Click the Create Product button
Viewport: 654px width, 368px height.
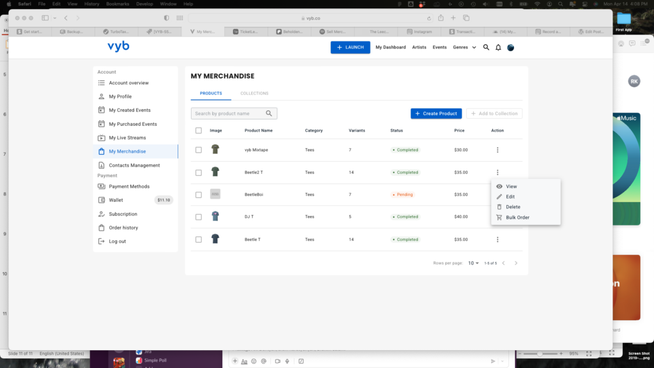[436, 114]
